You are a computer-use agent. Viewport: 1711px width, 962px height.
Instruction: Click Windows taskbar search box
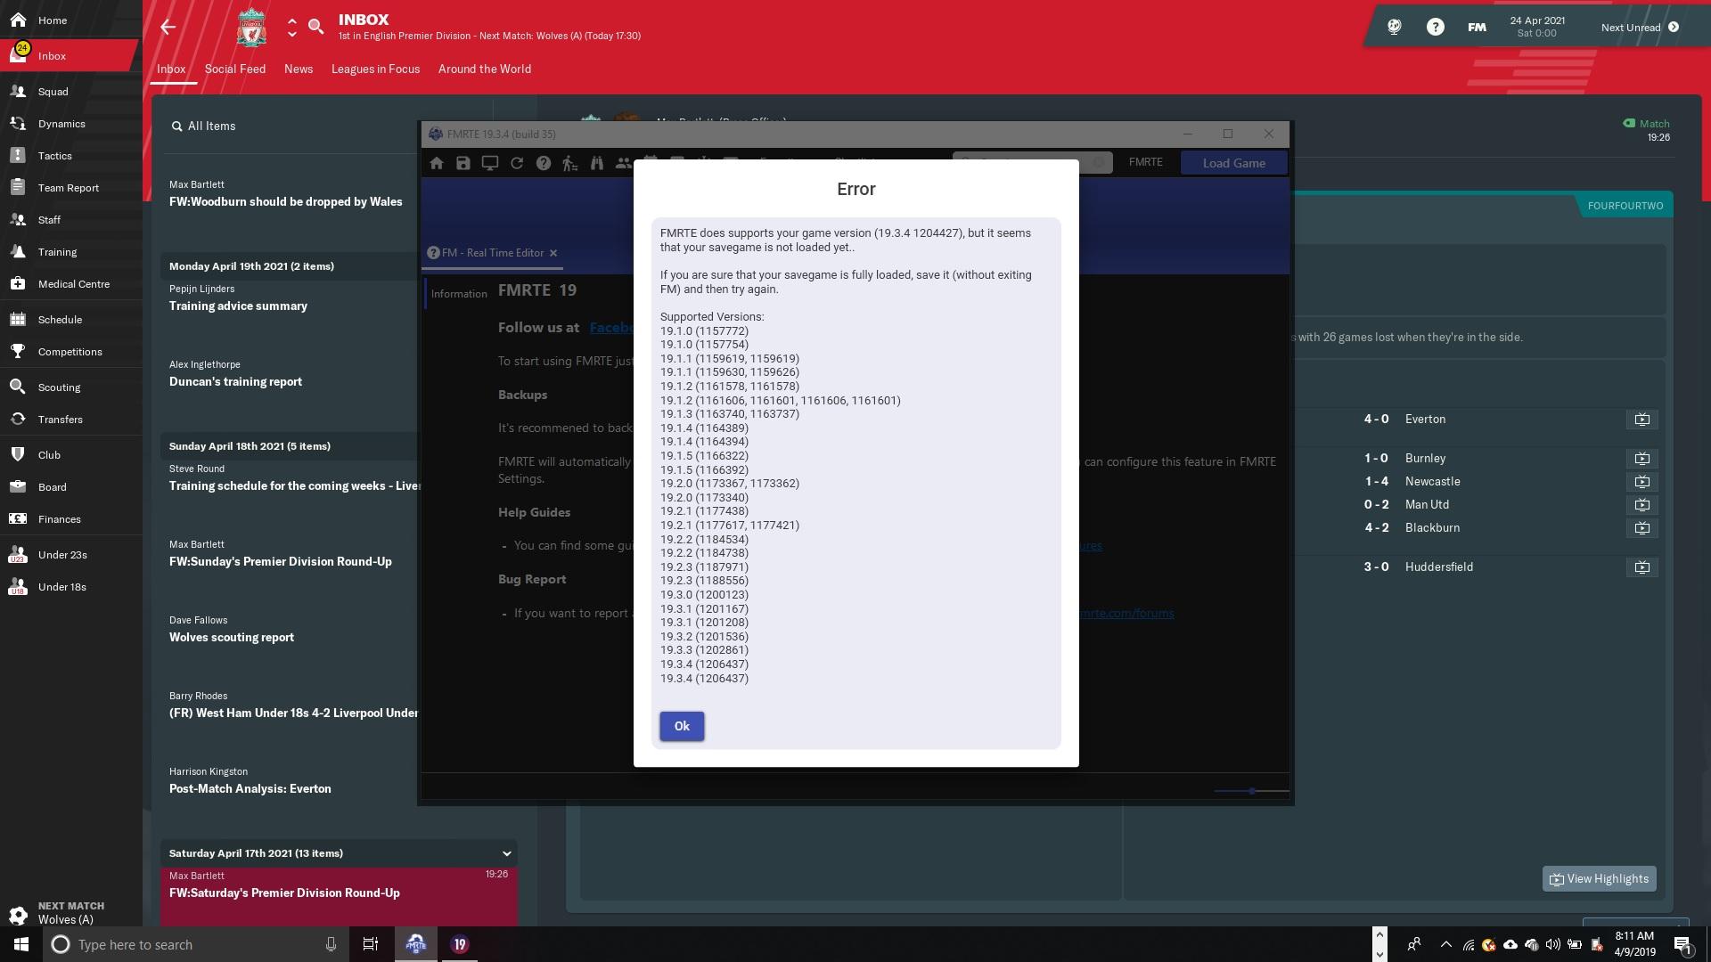(196, 944)
